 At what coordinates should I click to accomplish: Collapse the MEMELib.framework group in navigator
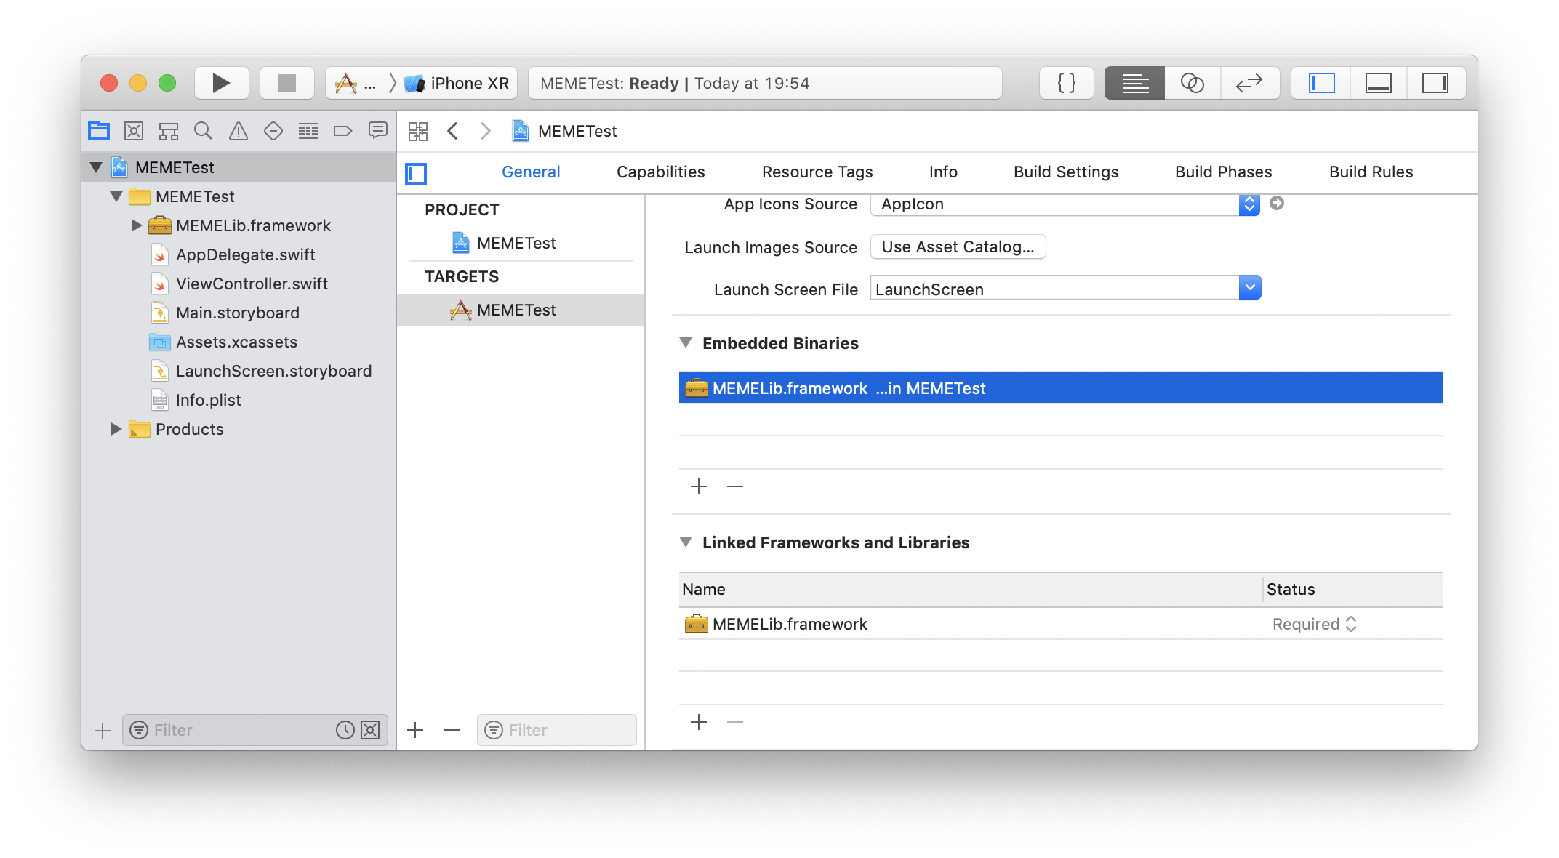(136, 225)
